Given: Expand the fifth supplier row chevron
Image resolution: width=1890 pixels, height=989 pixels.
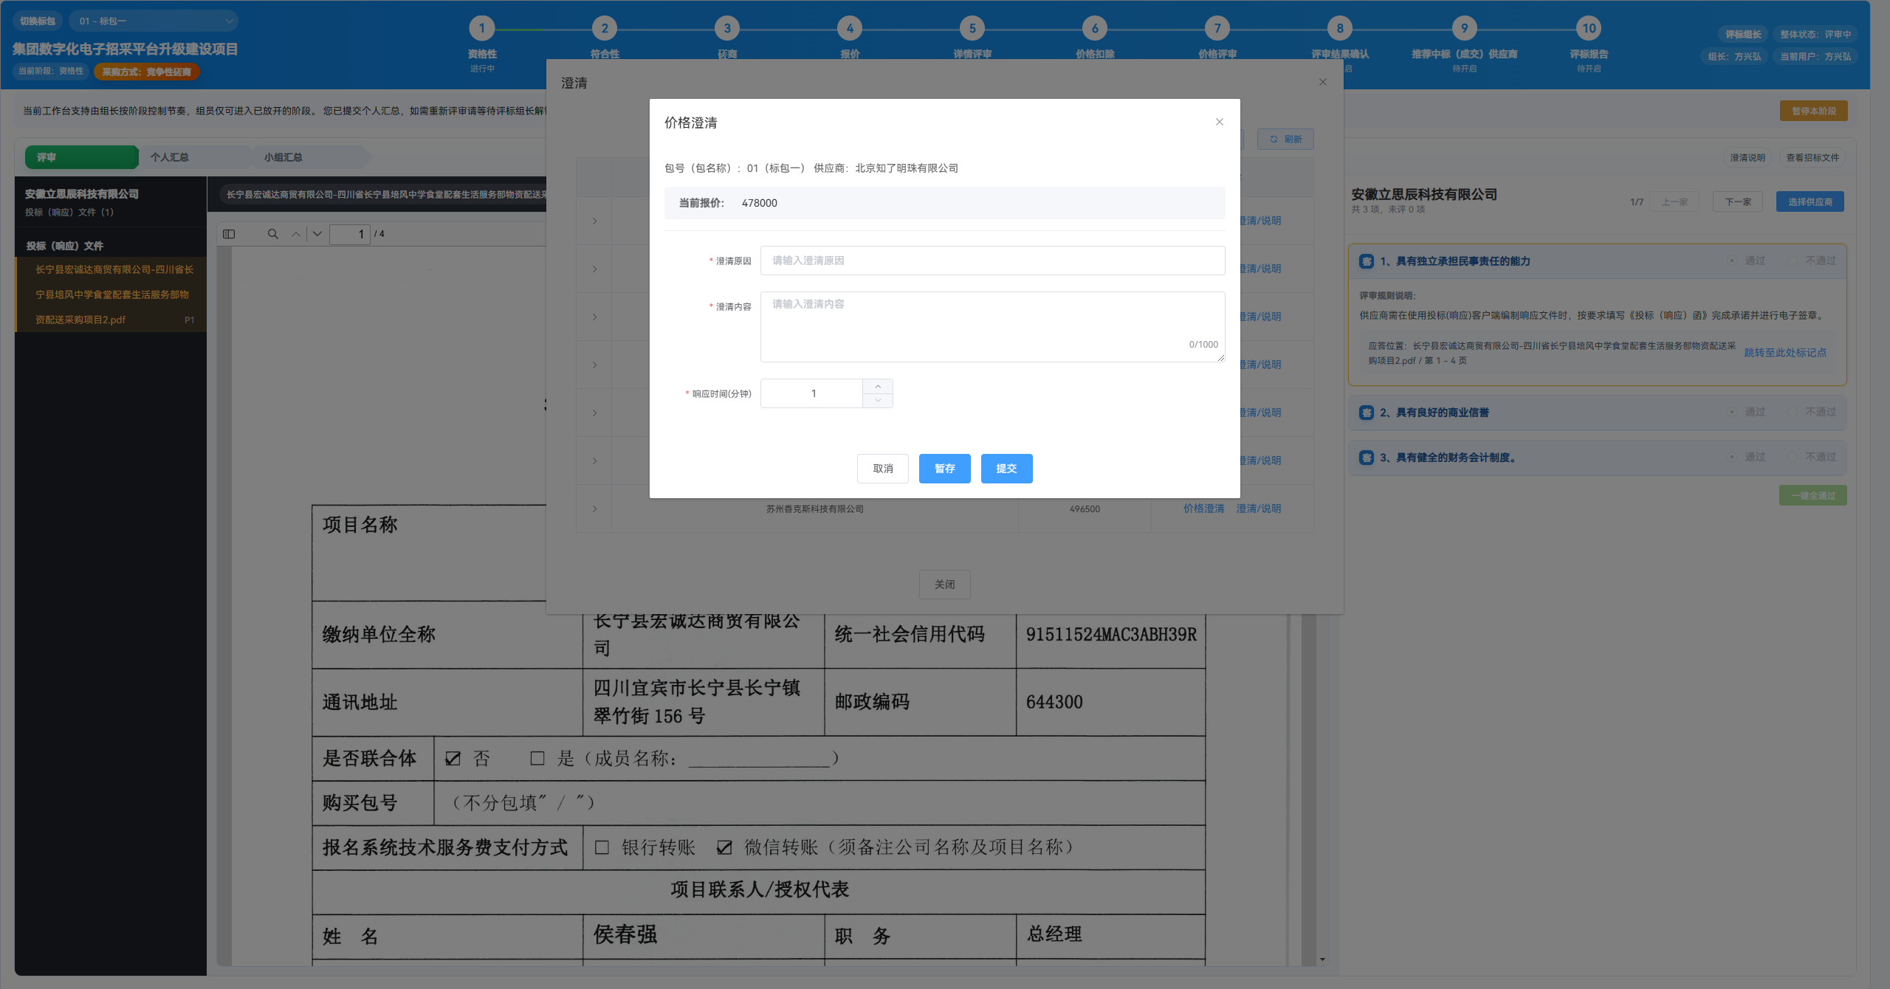Looking at the screenshot, I should point(594,413).
